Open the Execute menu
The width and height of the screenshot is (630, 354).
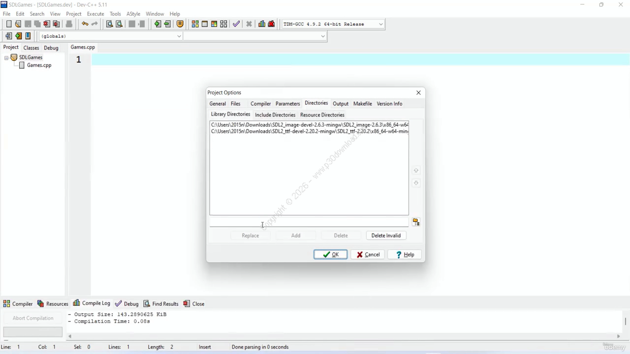click(x=95, y=14)
